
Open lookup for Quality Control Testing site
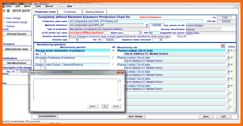228,65
